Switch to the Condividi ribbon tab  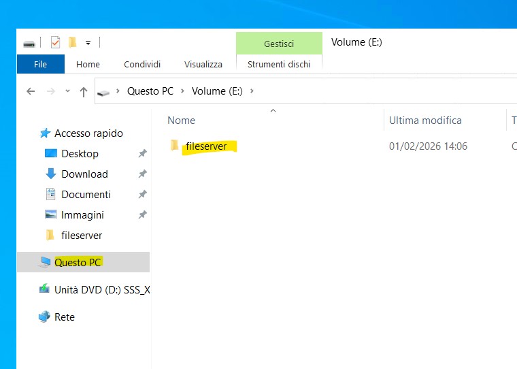142,64
